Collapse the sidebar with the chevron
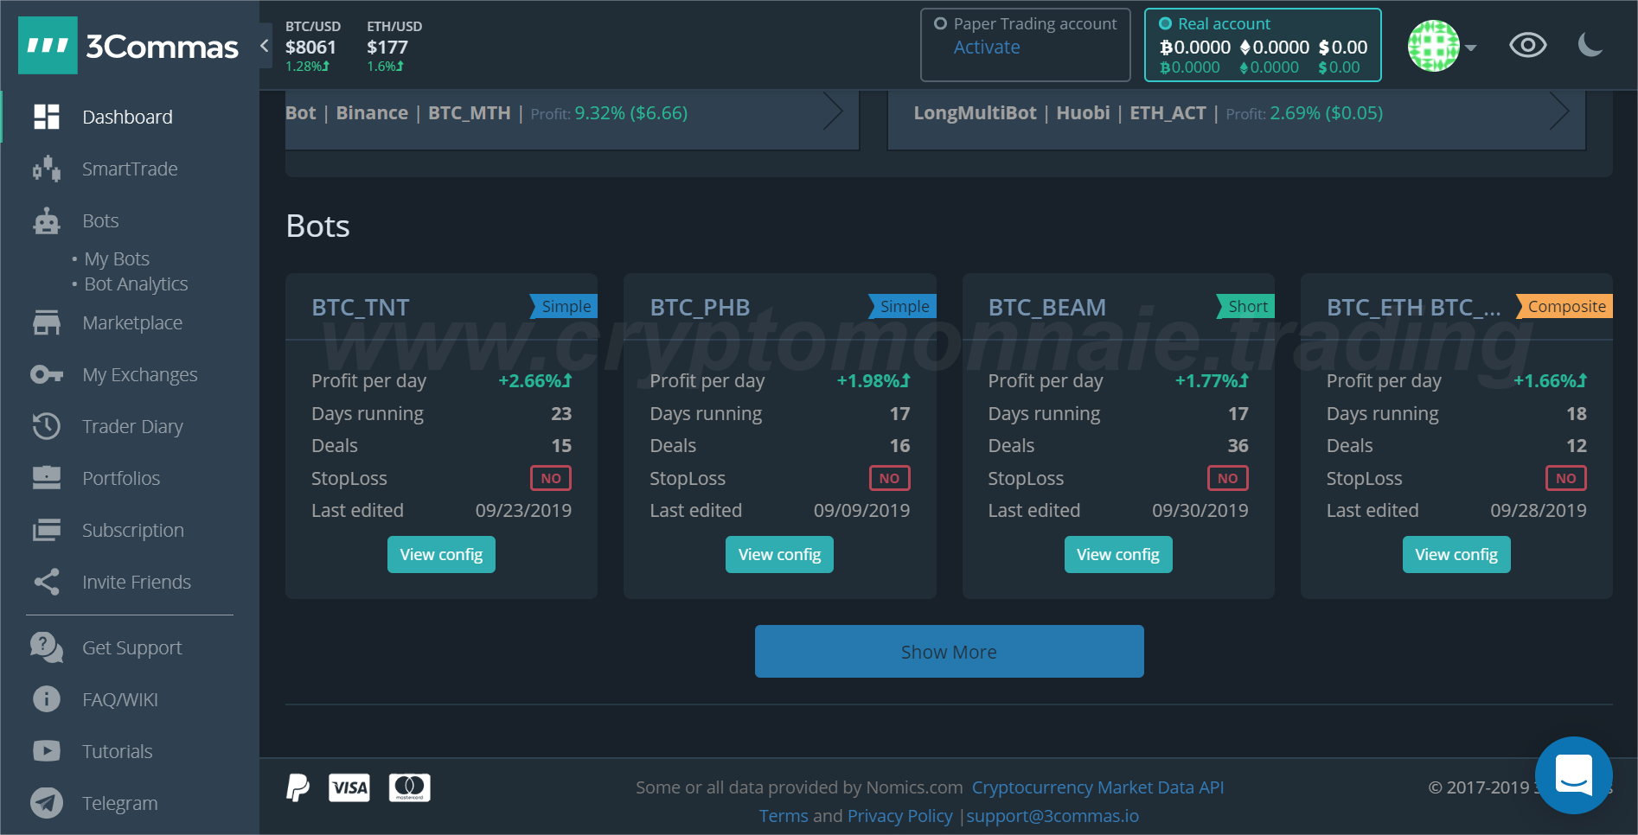 pyautogui.click(x=265, y=45)
